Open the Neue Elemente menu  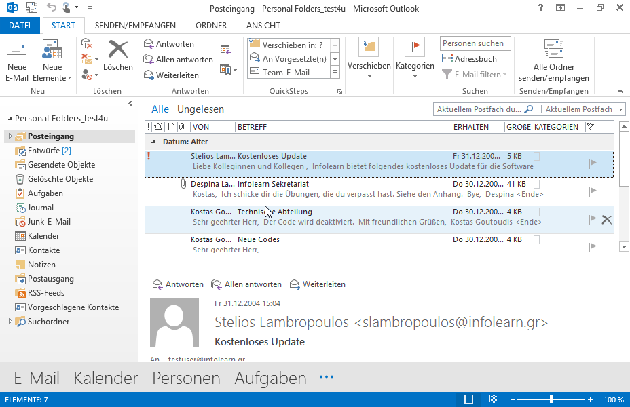tap(52, 60)
